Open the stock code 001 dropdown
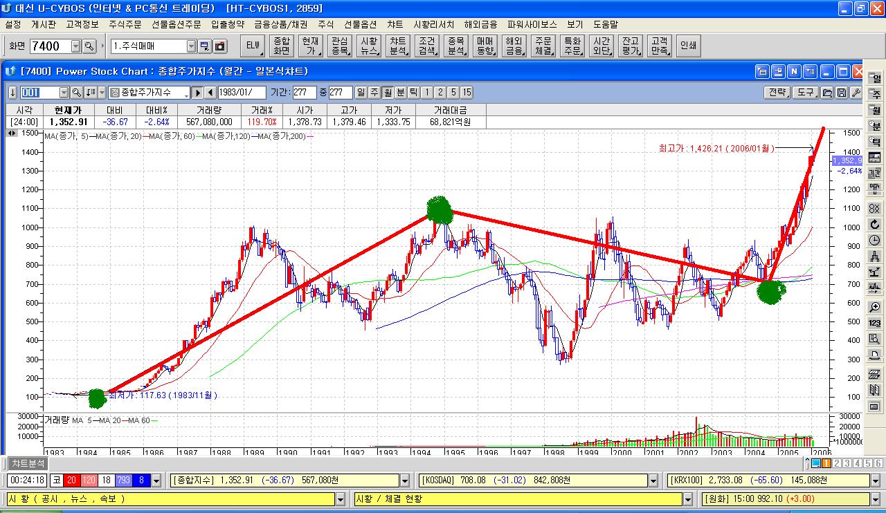The image size is (886, 513). coord(64,93)
